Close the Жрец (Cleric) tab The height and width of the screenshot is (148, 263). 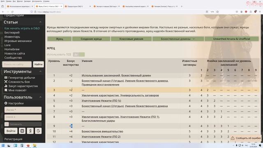pos(61,7)
